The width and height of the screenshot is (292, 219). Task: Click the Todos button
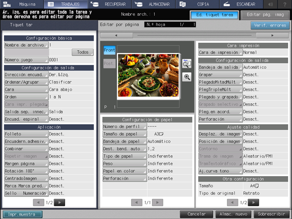point(82,52)
